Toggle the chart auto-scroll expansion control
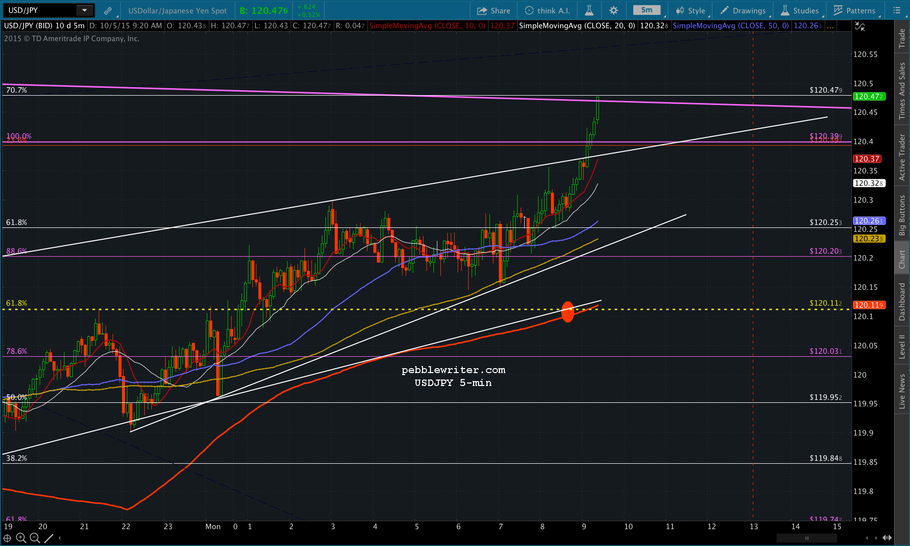 click(x=887, y=538)
